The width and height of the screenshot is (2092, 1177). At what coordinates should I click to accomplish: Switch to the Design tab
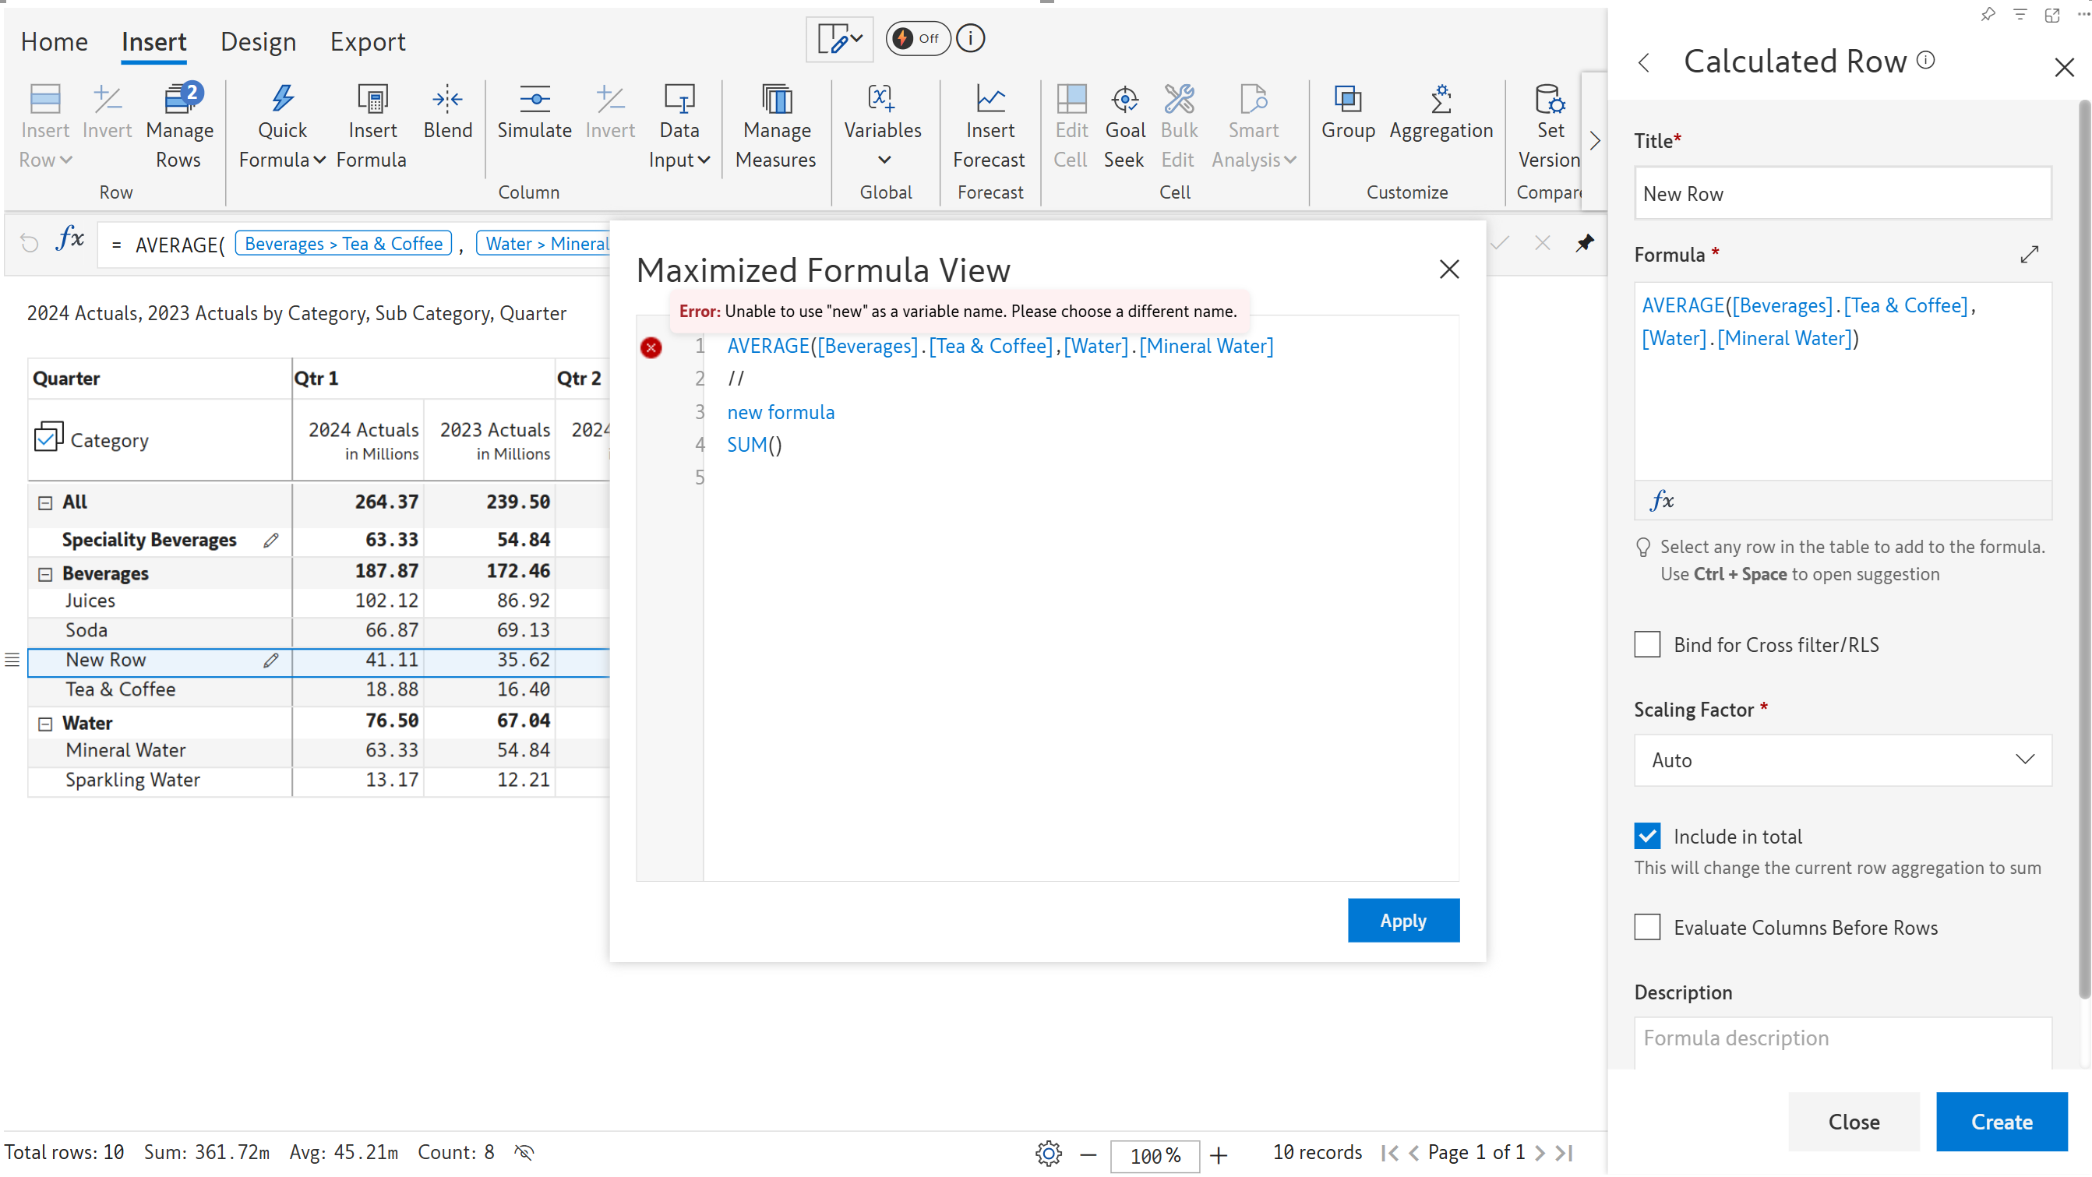pyautogui.click(x=258, y=41)
